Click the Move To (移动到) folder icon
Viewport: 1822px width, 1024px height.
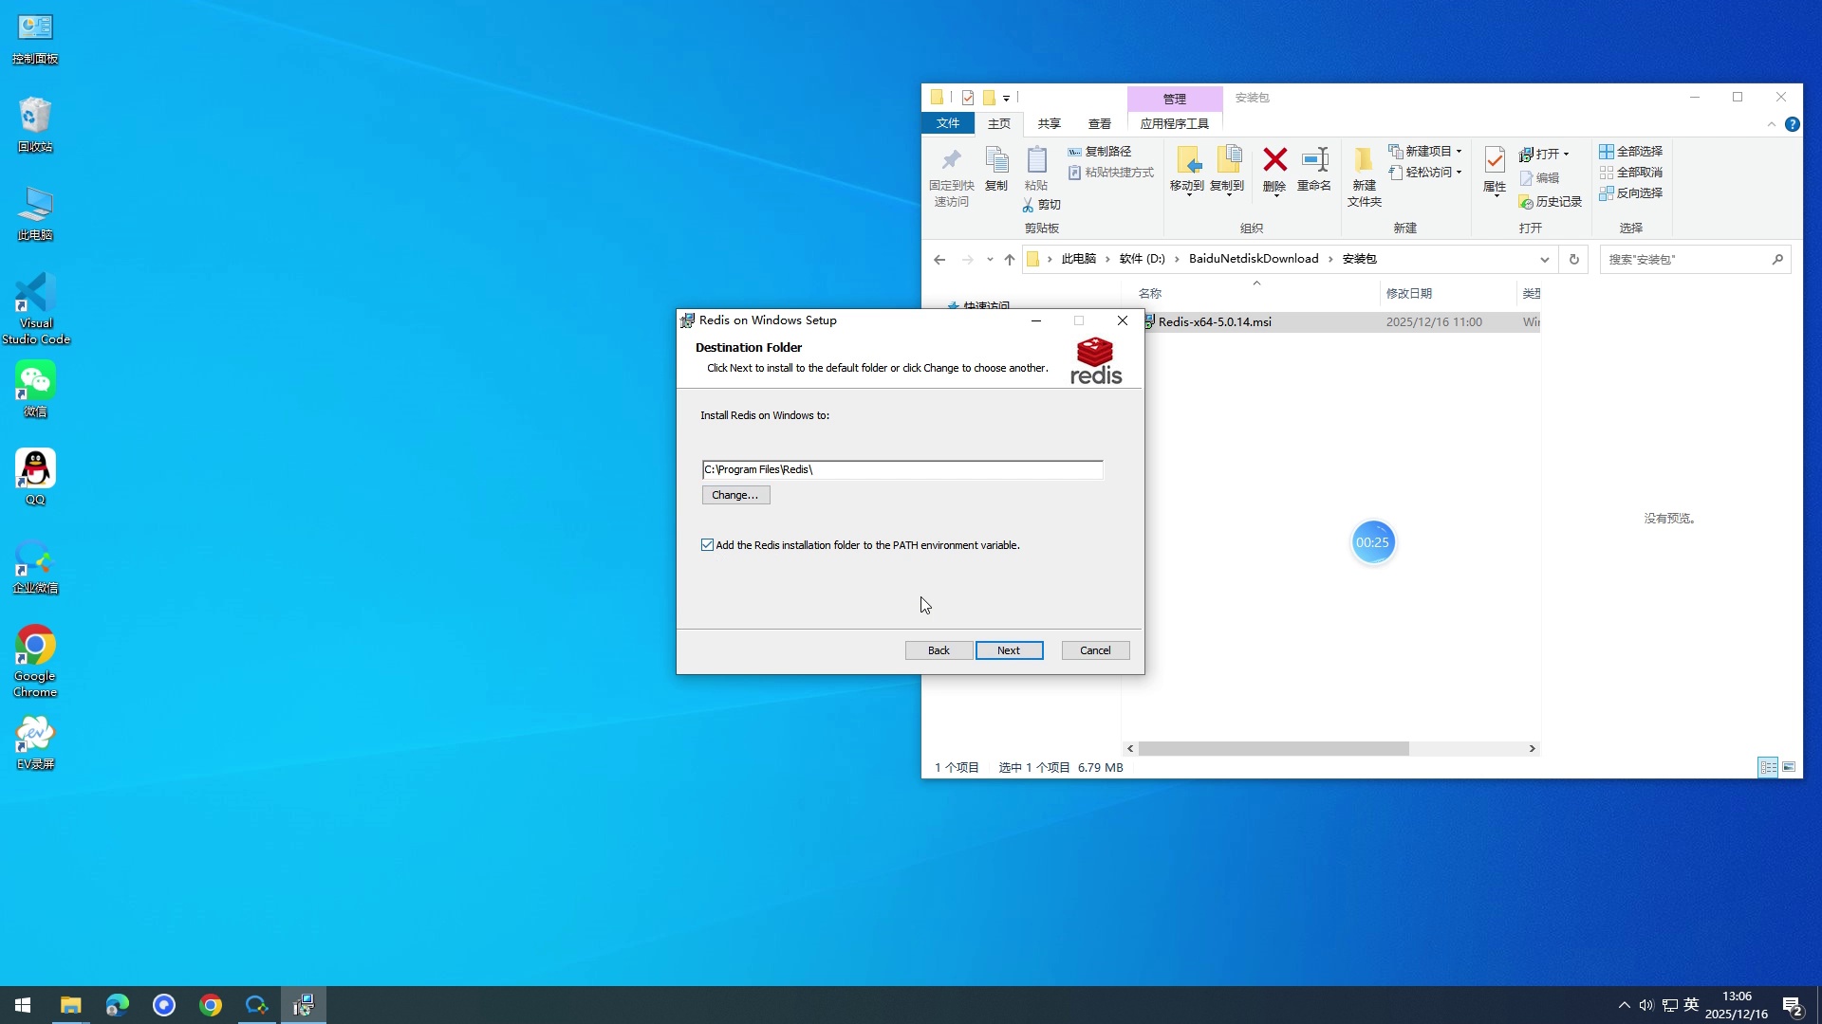click(1186, 161)
